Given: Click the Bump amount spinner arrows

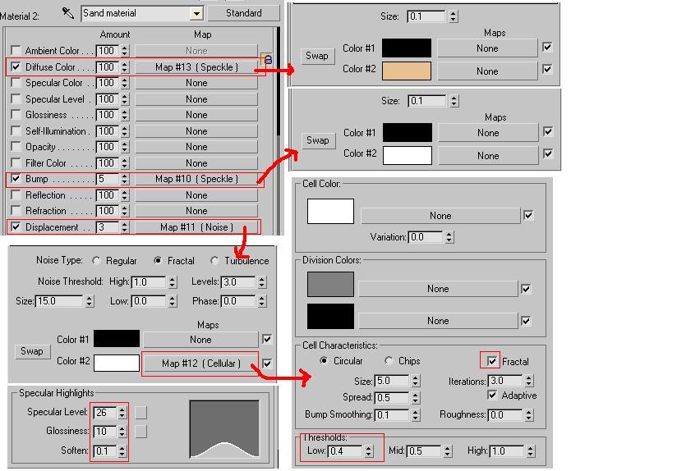Looking at the screenshot, I should pyautogui.click(x=124, y=179).
